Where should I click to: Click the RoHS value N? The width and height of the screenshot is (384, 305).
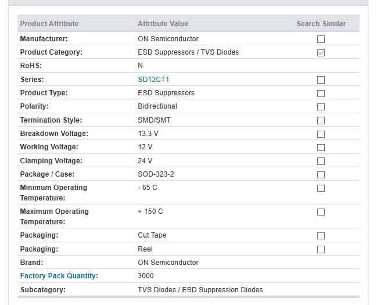click(x=140, y=66)
